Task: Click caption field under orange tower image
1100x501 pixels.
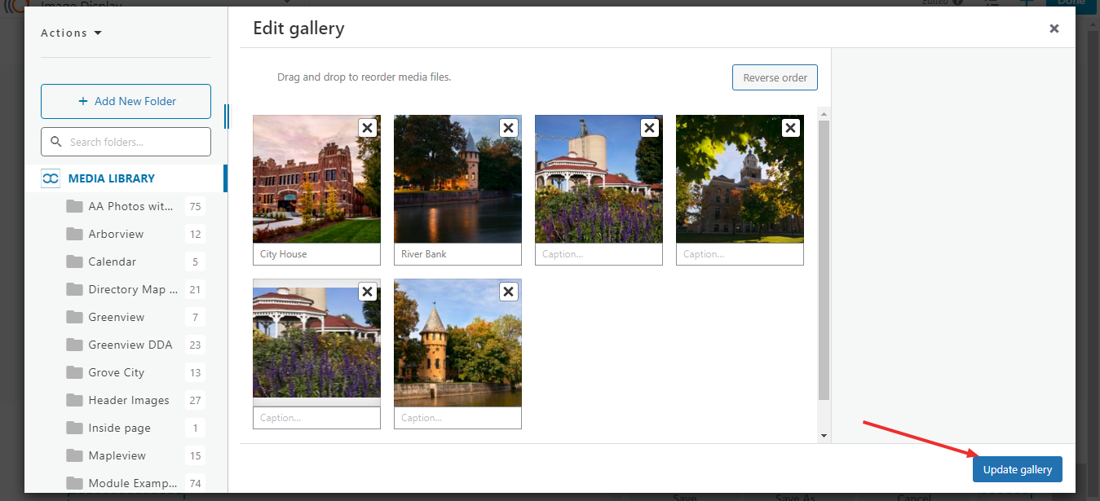Action: (457, 418)
